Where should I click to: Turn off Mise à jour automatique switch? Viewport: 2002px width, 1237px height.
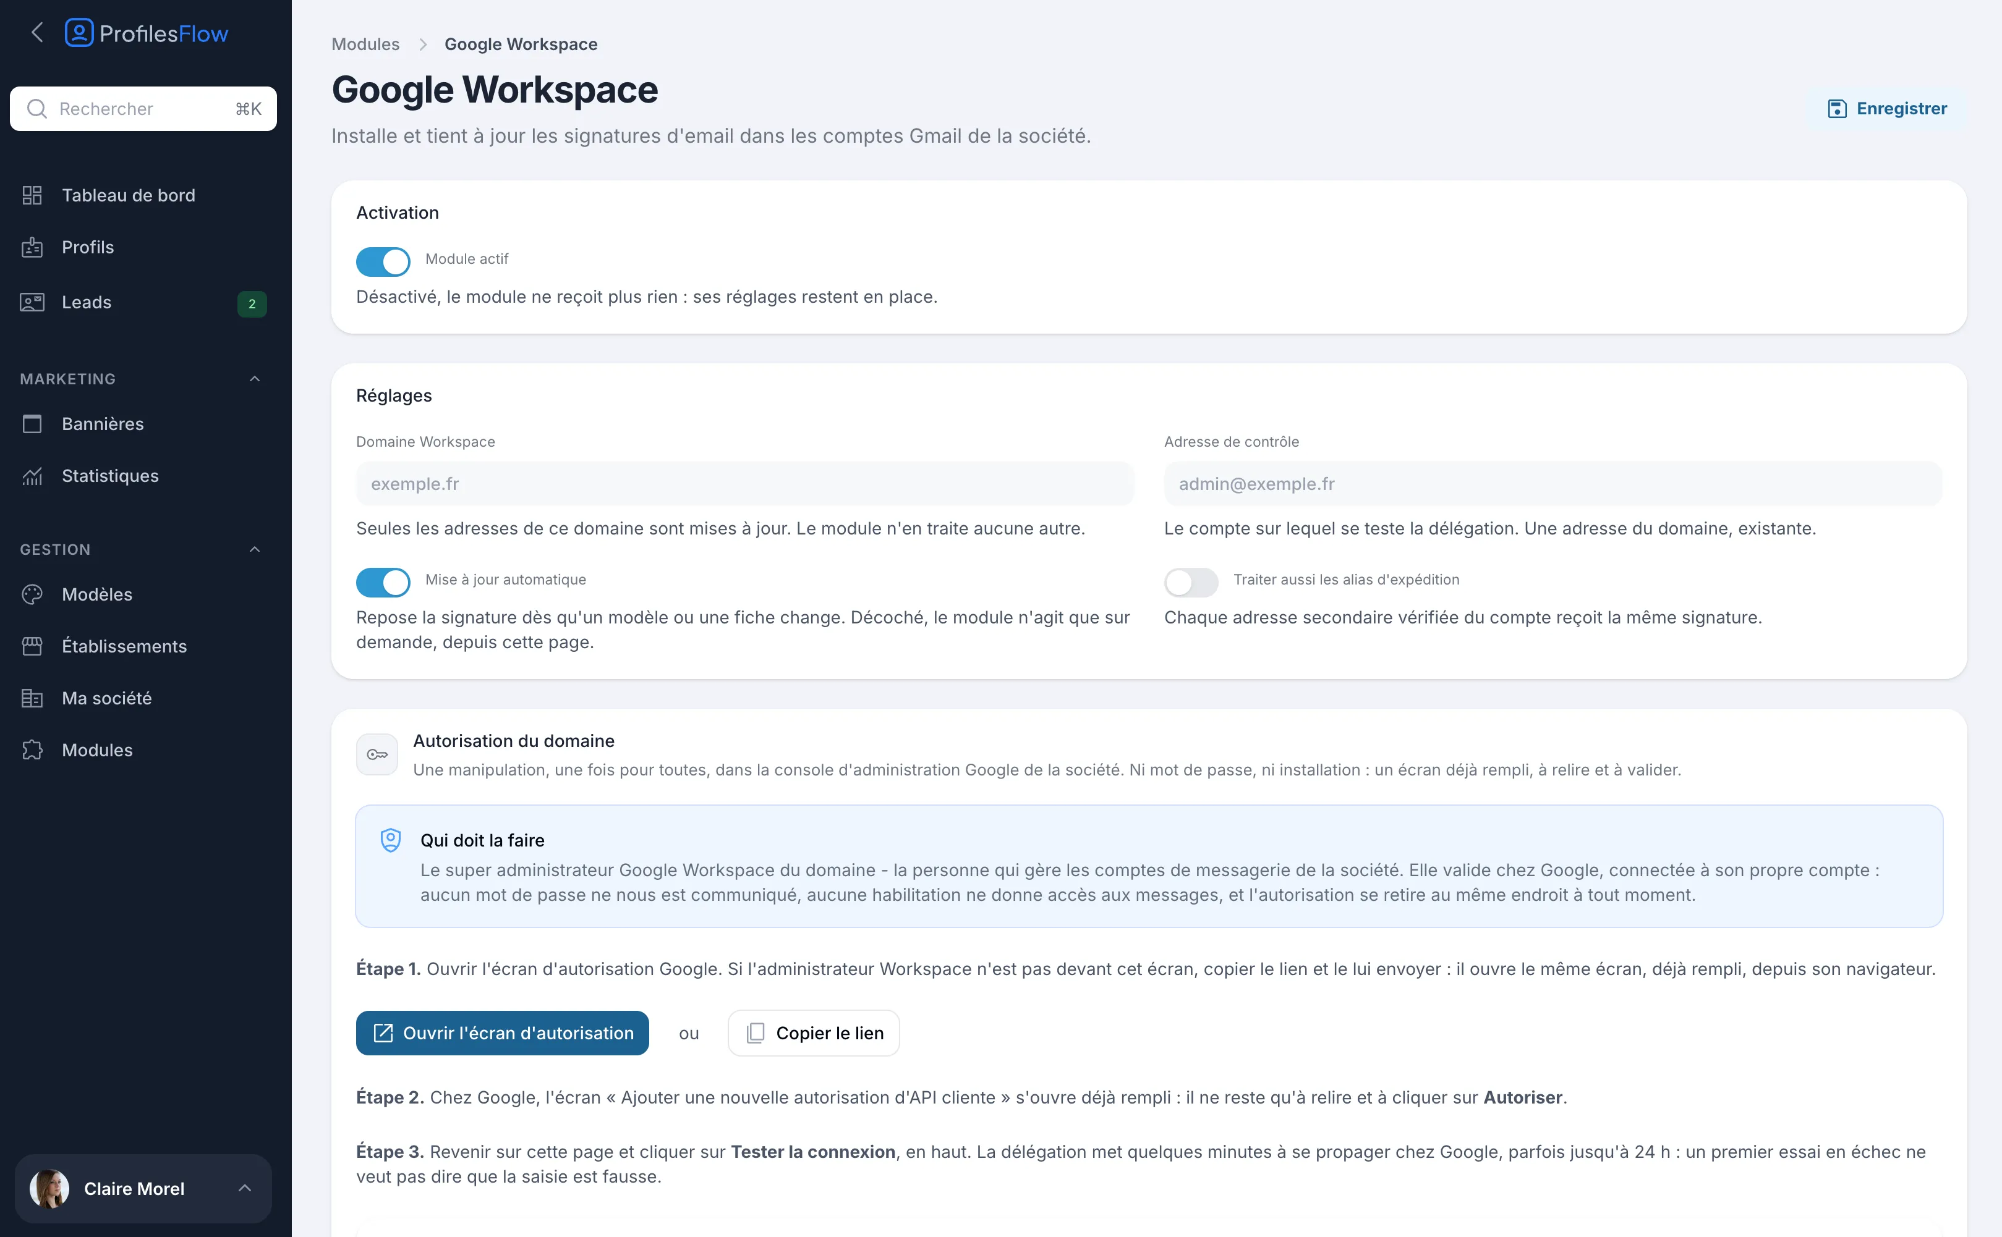click(x=383, y=583)
